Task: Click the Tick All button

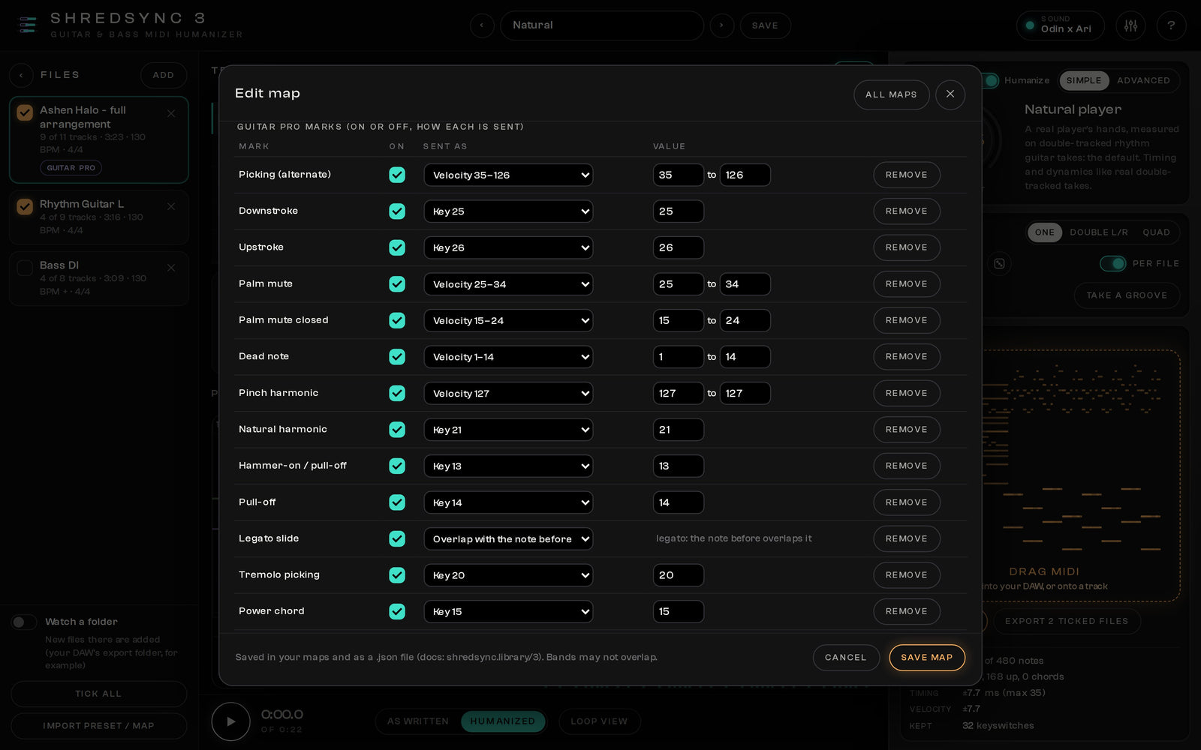Action: click(x=98, y=694)
